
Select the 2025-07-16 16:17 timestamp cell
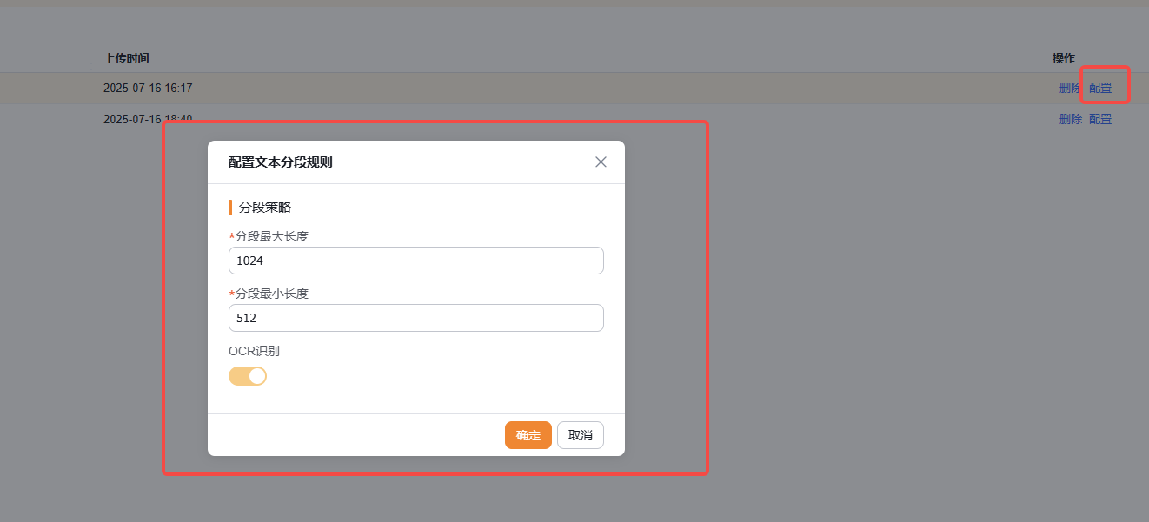coord(148,88)
